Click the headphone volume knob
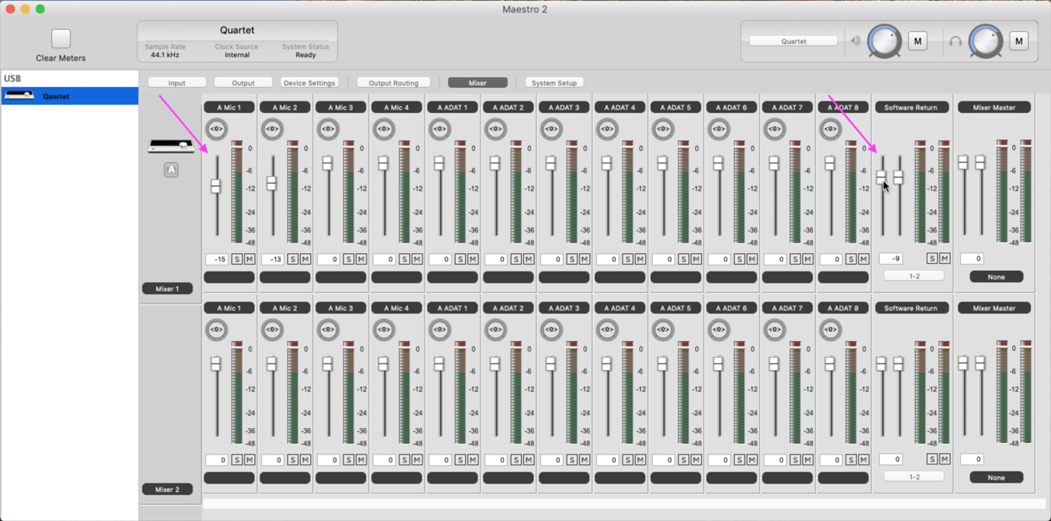This screenshot has height=521, width=1051. coord(985,40)
